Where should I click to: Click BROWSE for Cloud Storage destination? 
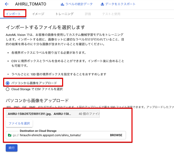click(x=116, y=135)
